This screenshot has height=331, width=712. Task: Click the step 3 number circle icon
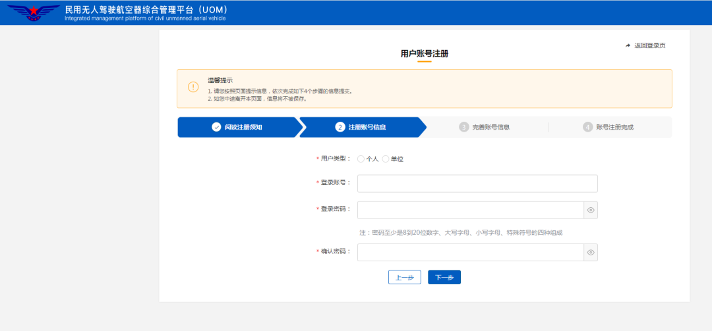[463, 127]
